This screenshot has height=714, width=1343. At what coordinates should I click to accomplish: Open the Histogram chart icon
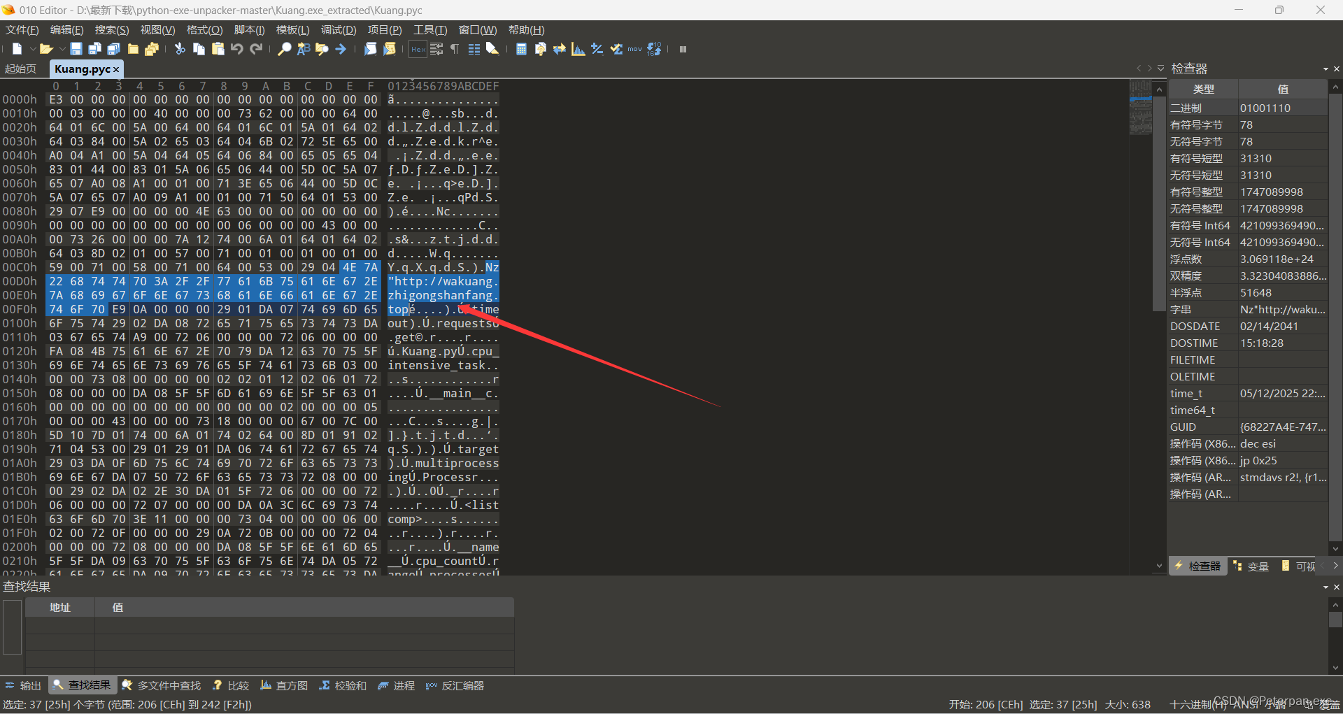coord(578,49)
